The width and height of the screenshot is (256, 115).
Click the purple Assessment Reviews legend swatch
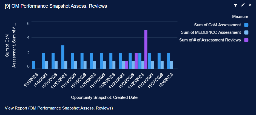coord(246,40)
